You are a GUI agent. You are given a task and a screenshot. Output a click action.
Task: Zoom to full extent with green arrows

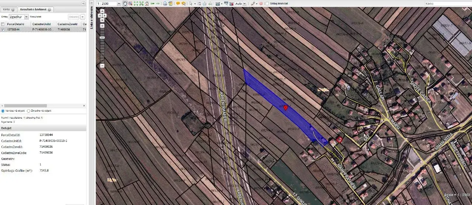pyautogui.click(x=136, y=3)
